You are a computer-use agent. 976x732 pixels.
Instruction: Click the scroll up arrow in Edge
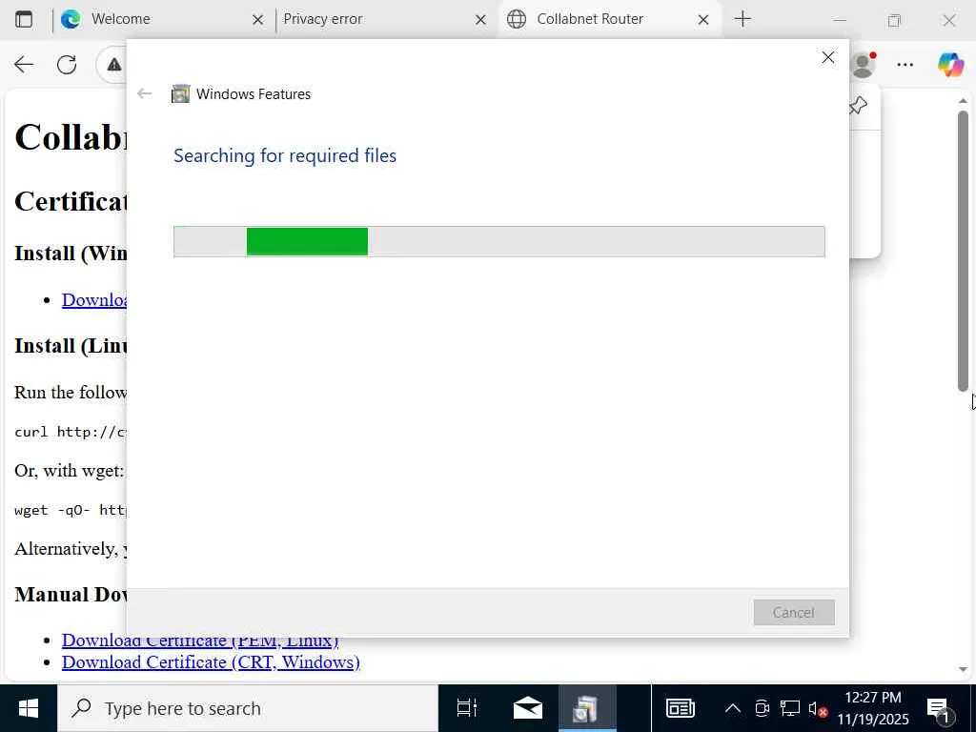click(963, 101)
